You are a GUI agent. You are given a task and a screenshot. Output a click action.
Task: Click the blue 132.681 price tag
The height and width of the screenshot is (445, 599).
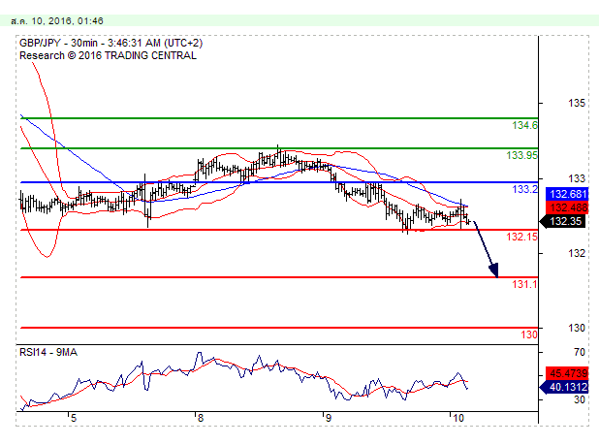tap(567, 194)
